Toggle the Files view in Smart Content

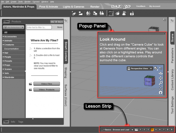(x=6, y=21)
